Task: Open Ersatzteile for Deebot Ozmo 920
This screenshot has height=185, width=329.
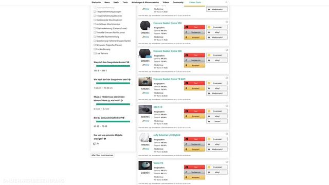Action: [217, 55]
